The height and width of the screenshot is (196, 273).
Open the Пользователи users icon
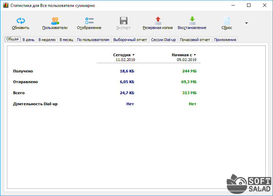[x=55, y=21]
